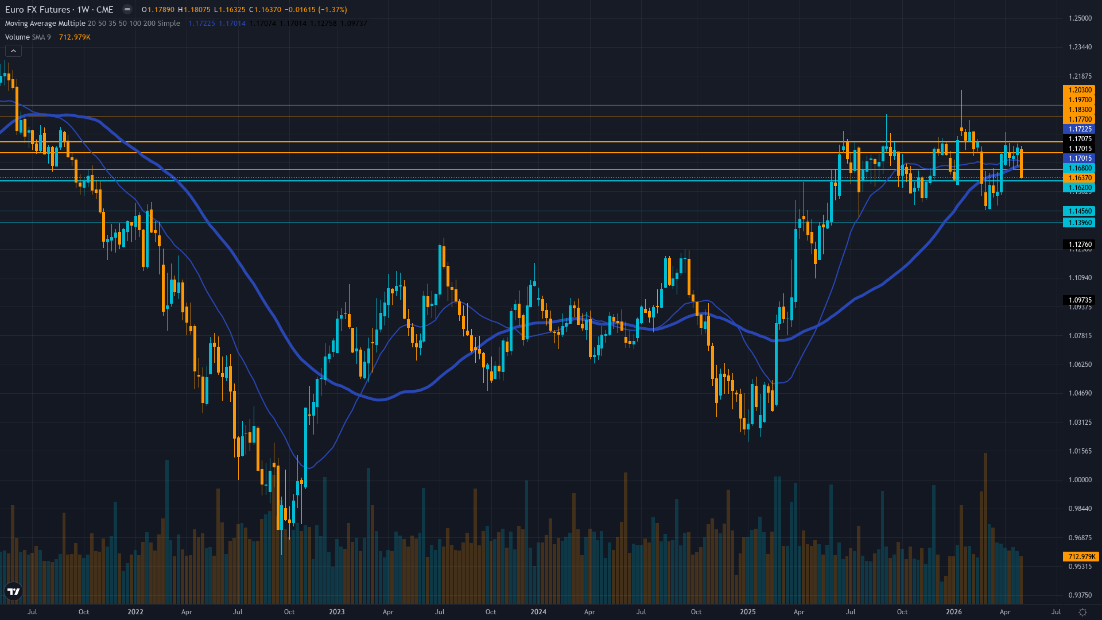Click the O1.17890 open value in legend
Screen dimensions: 1102x620
(158, 10)
